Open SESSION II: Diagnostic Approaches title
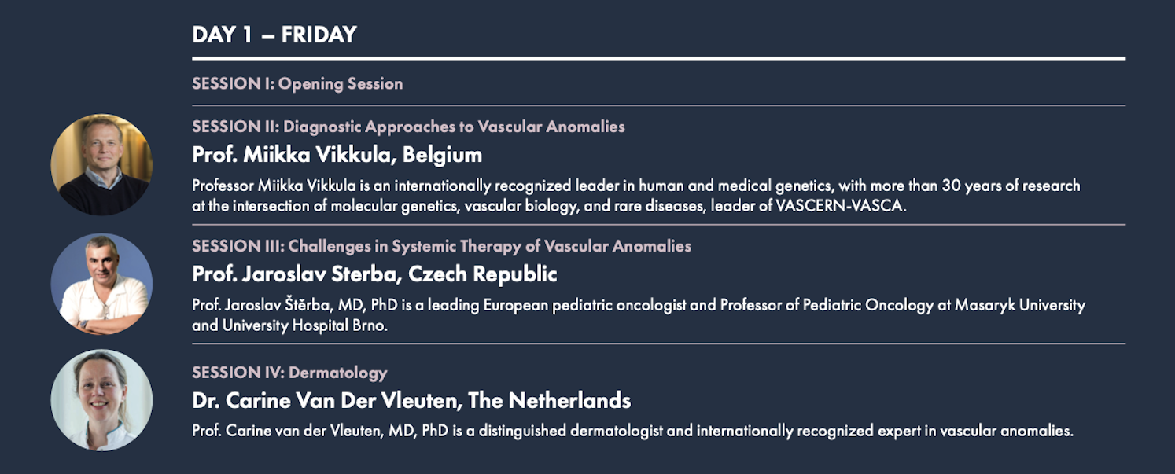1175x474 pixels. [x=408, y=126]
